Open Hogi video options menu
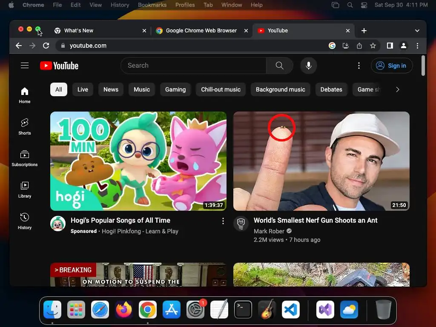The width and height of the screenshot is (436, 327). [x=223, y=221]
